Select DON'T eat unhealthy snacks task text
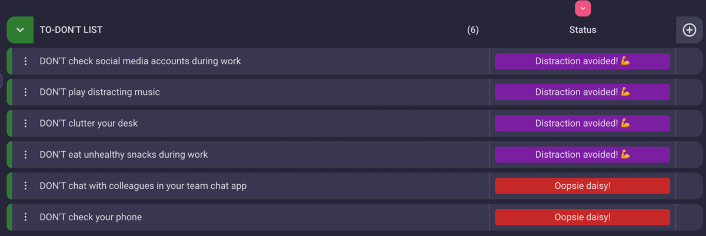Image resolution: width=706 pixels, height=236 pixels. [x=124, y=155]
